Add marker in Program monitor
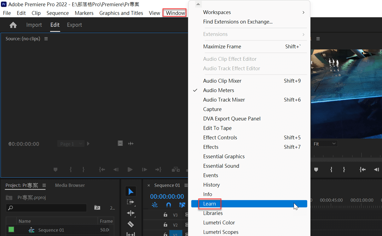Screen dimensions: 382x236 click(316, 169)
